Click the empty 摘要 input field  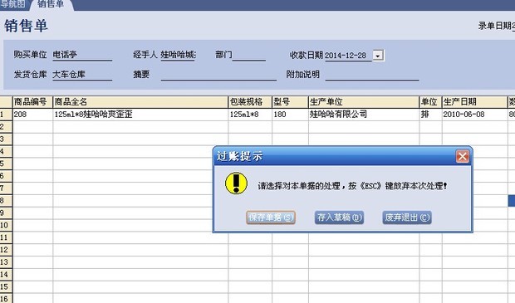click(218, 75)
